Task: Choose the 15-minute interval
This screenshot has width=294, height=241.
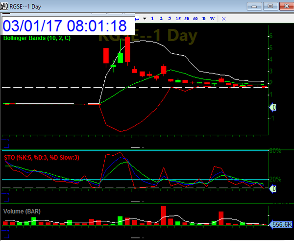Action: point(178,19)
